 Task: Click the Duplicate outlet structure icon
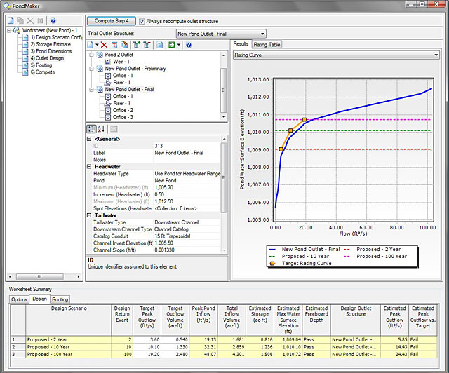point(124,45)
